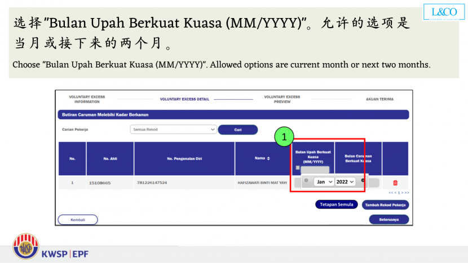
Task: Click the green step 1 marker
Action: [285, 137]
